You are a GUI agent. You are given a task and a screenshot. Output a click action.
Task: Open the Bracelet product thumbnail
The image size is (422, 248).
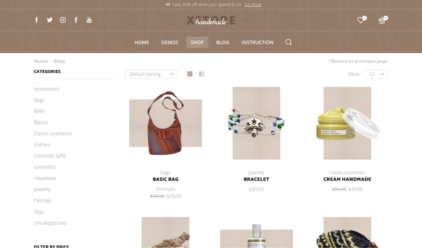point(256,123)
